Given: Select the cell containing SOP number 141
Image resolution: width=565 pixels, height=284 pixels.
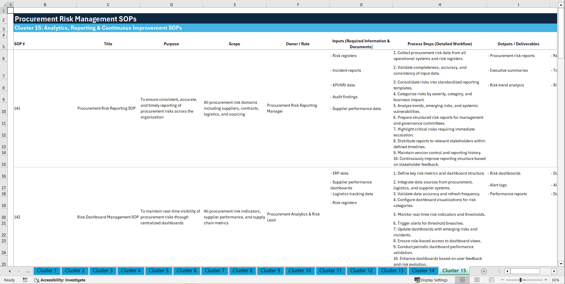Looking at the screenshot, I should (45, 108).
